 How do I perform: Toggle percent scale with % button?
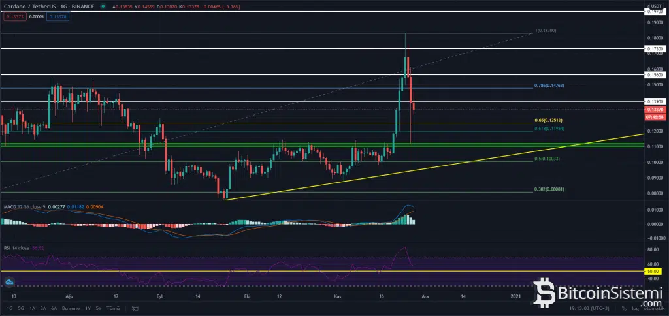tap(624, 308)
